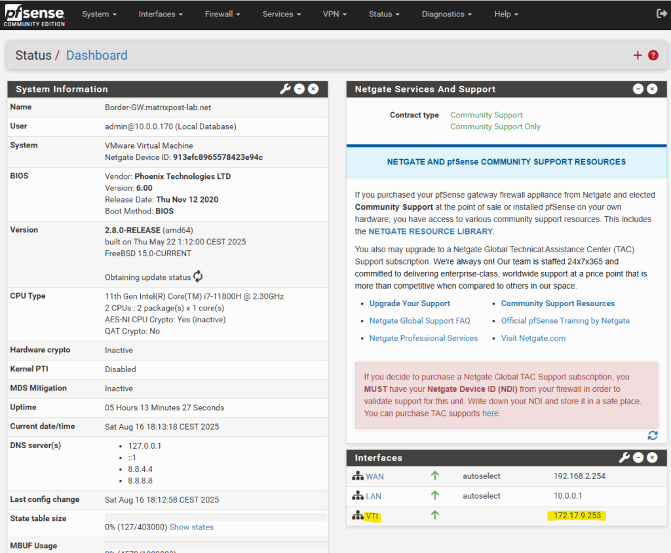Click the pfSense logo
This screenshot has height=553, width=671.
tap(34, 16)
